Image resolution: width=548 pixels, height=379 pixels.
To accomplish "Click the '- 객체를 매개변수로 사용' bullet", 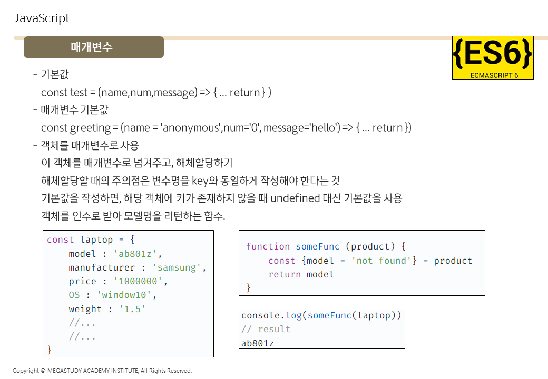I will pos(86,145).
